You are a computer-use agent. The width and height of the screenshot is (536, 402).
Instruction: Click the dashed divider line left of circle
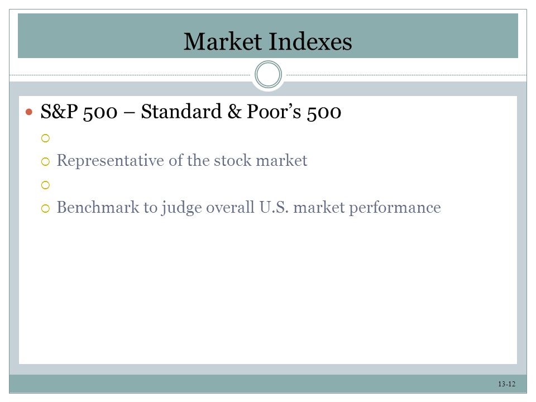point(130,75)
